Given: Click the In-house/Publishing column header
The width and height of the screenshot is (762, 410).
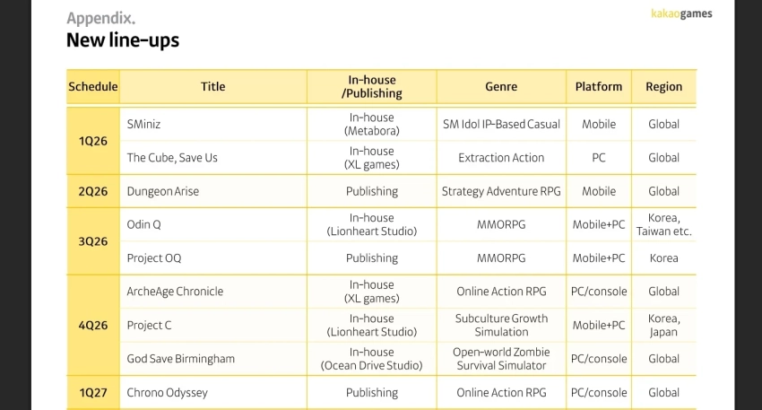Looking at the screenshot, I should [x=372, y=87].
